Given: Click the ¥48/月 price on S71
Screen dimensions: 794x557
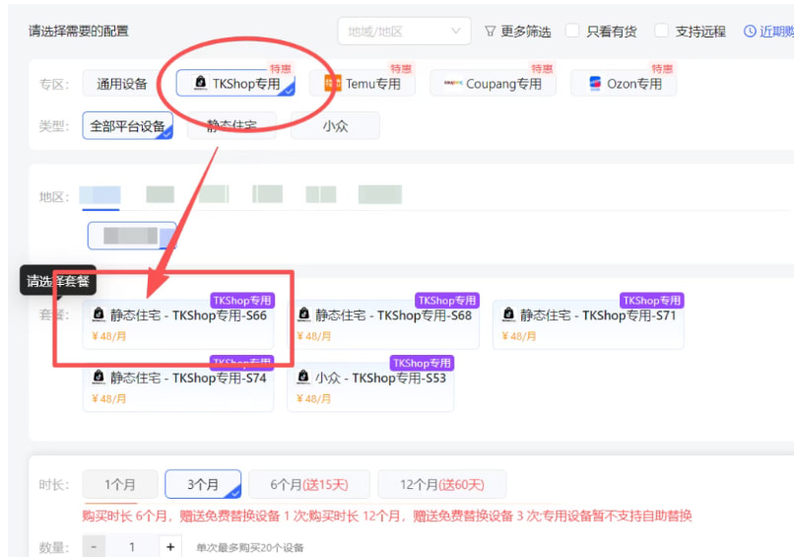Looking at the screenshot, I should coord(518,336).
